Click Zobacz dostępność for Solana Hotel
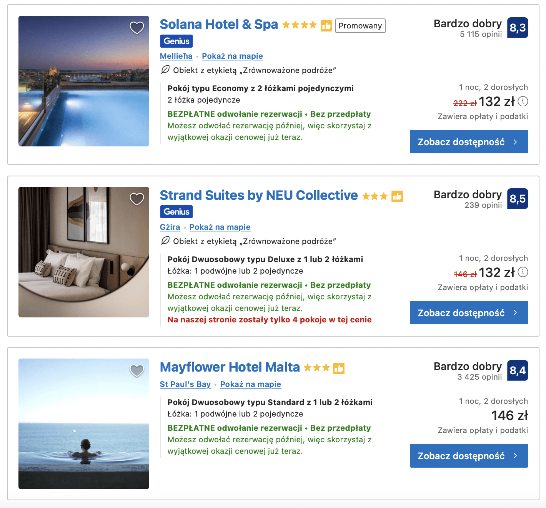Screen dimensions: 546x508 469,142
